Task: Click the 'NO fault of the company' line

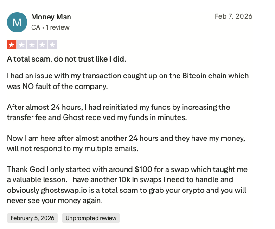Action: coord(58,86)
